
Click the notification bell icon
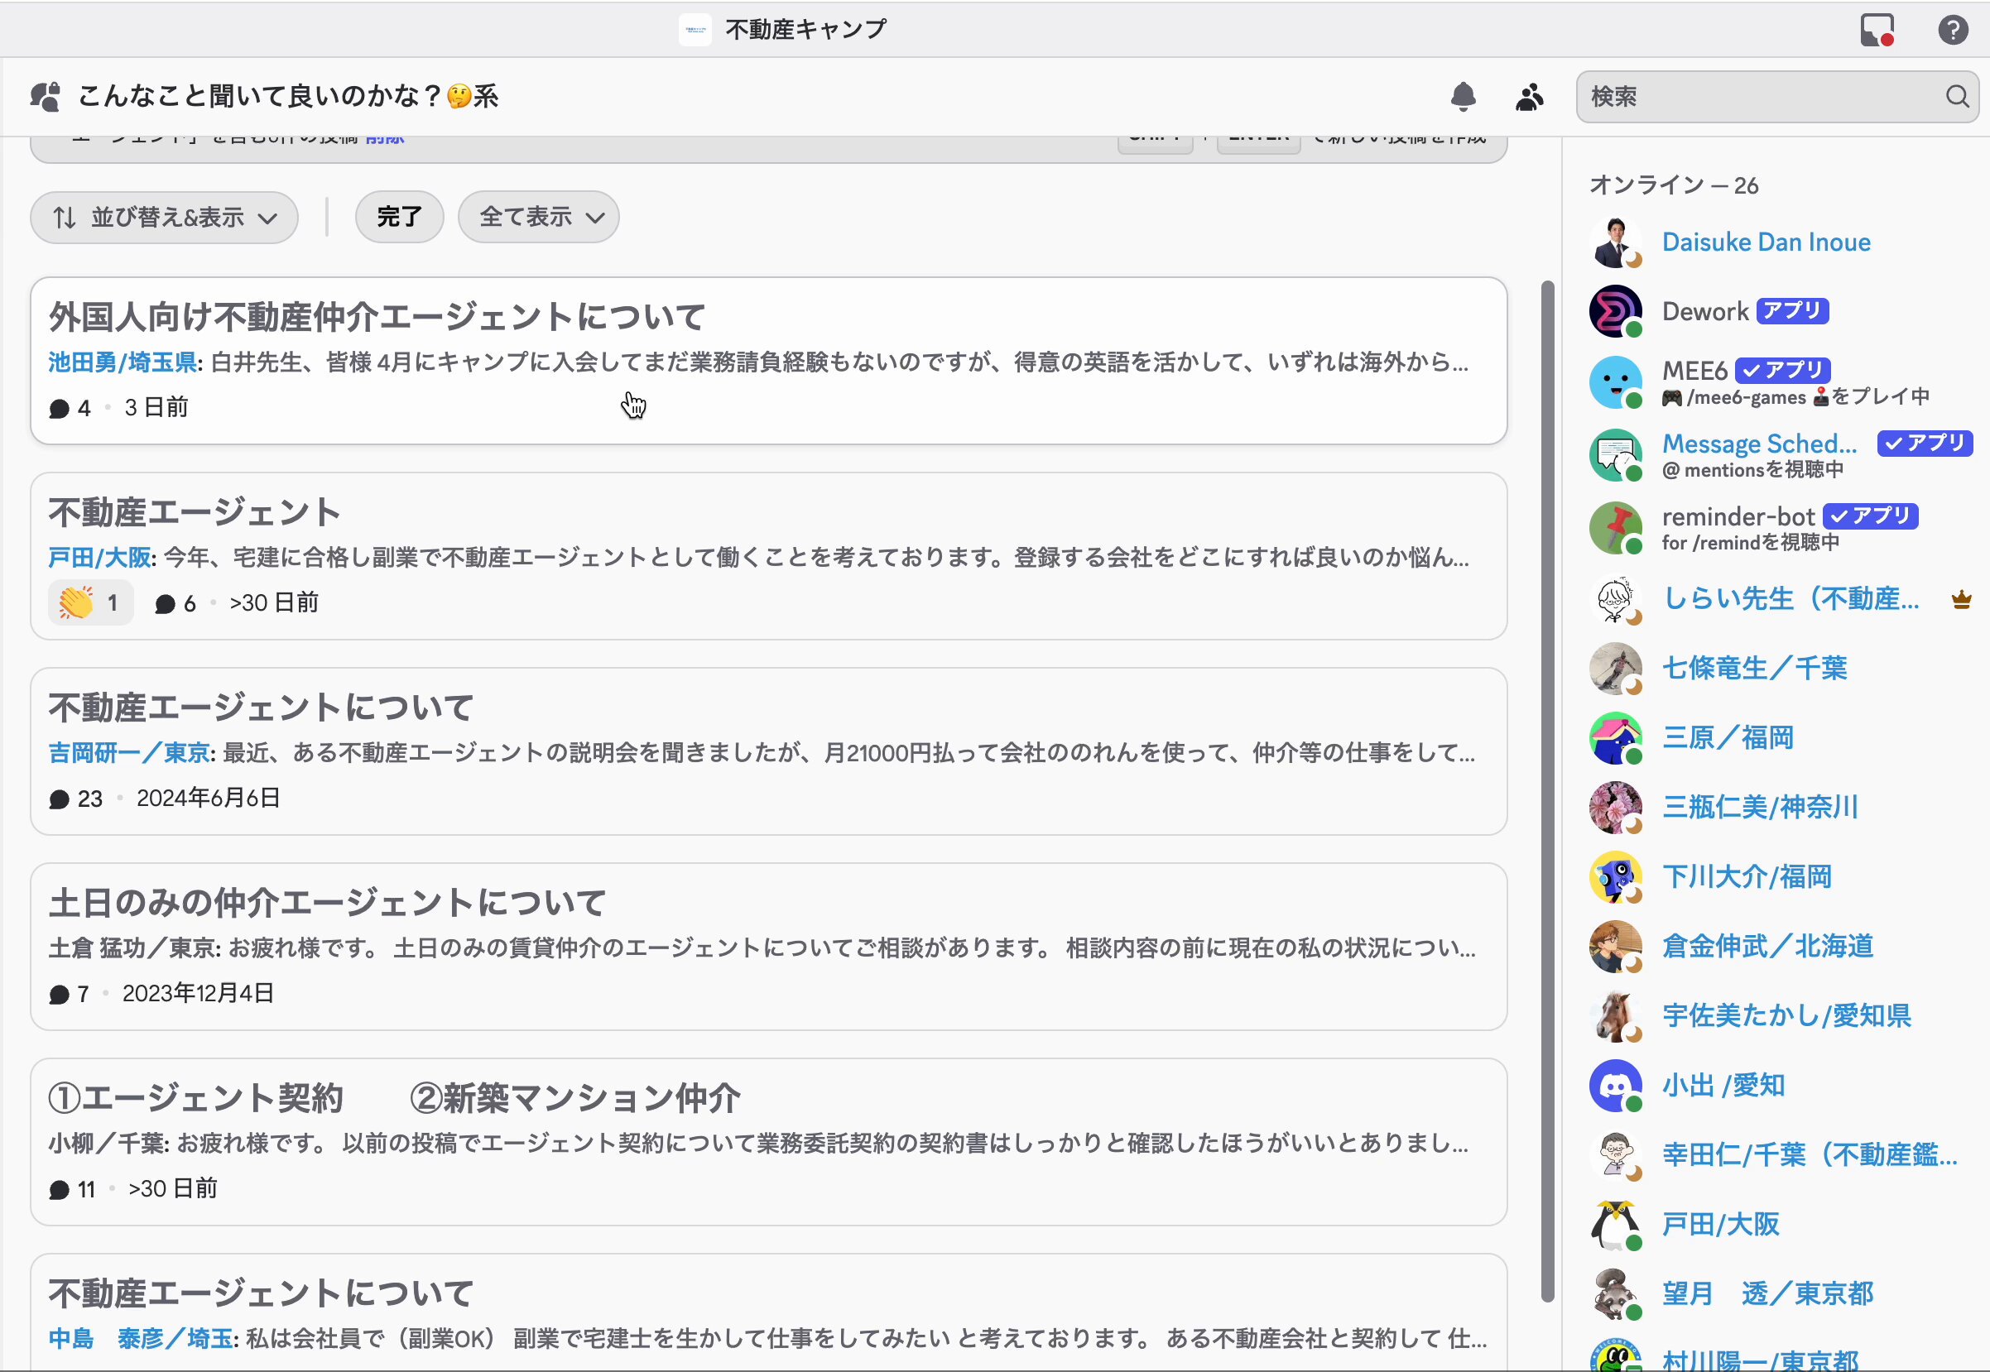(1463, 97)
